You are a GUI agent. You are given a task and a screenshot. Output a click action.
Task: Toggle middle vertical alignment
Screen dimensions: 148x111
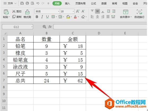(97, 11)
